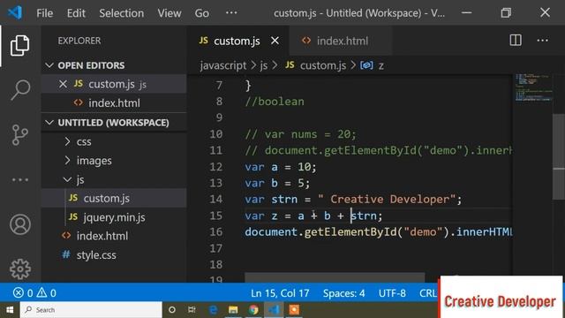Open File Explorer from taskbar
The image size is (565, 318).
(x=233, y=310)
